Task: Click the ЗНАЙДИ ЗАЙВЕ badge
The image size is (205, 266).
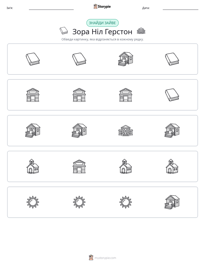Action: tap(102, 23)
